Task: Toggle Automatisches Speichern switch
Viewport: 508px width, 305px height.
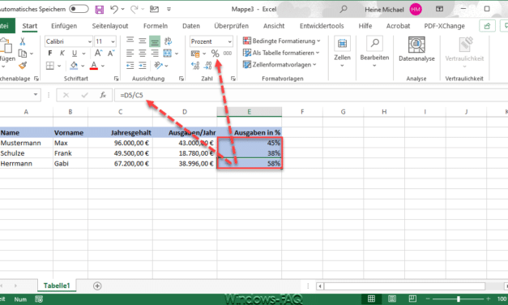Action: point(79,9)
